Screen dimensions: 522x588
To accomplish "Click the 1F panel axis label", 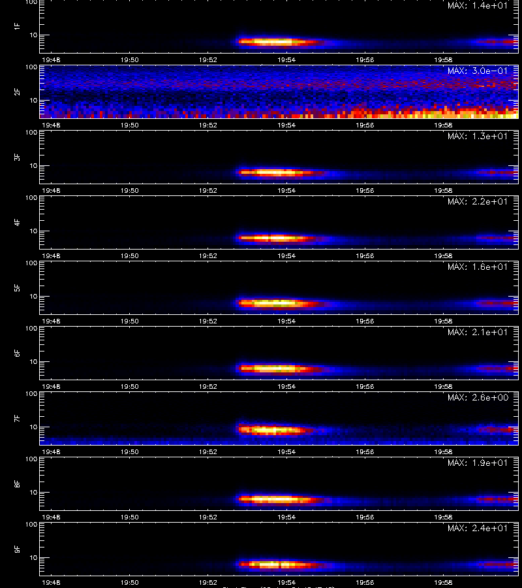I will click(x=17, y=26).
